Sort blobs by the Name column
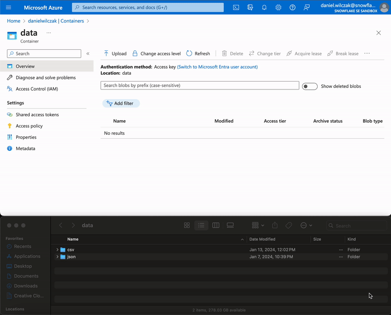 pyautogui.click(x=119, y=121)
